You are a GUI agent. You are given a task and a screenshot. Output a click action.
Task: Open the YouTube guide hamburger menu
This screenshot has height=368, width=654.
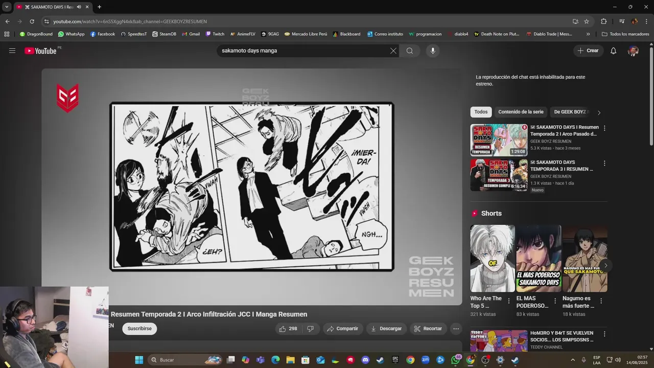[x=12, y=51]
